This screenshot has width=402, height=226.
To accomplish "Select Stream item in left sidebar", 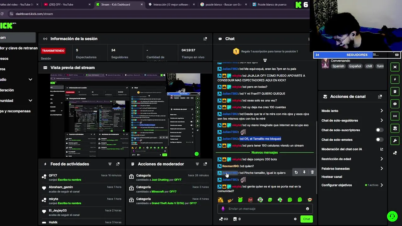I will [18, 38].
